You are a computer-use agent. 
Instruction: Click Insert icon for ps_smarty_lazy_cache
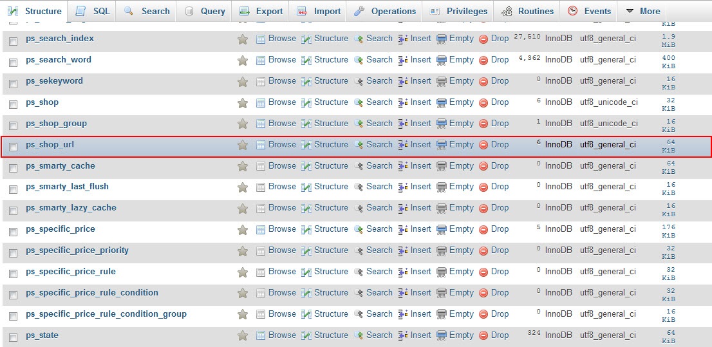[403, 208]
